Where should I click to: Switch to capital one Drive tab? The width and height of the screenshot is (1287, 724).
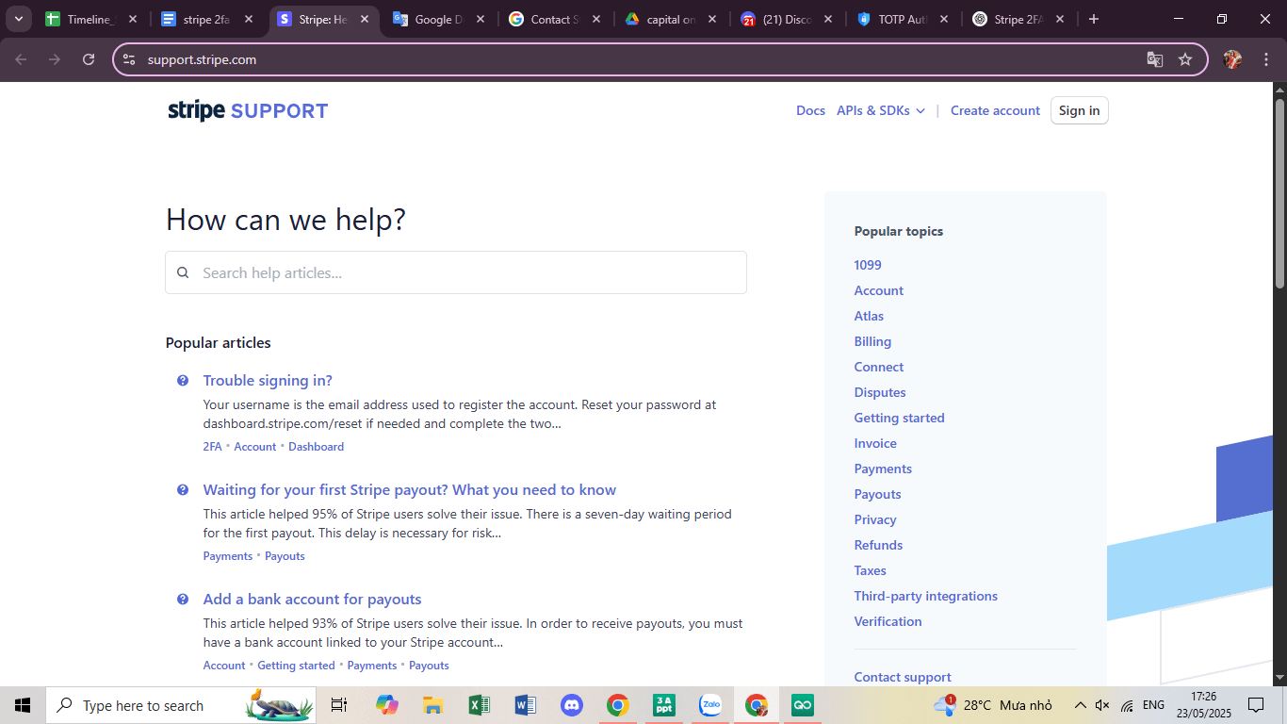pos(671,19)
